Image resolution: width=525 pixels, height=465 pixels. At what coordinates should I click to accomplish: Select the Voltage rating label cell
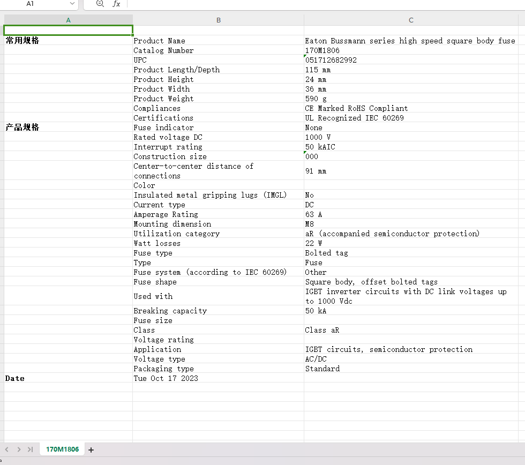(219, 340)
